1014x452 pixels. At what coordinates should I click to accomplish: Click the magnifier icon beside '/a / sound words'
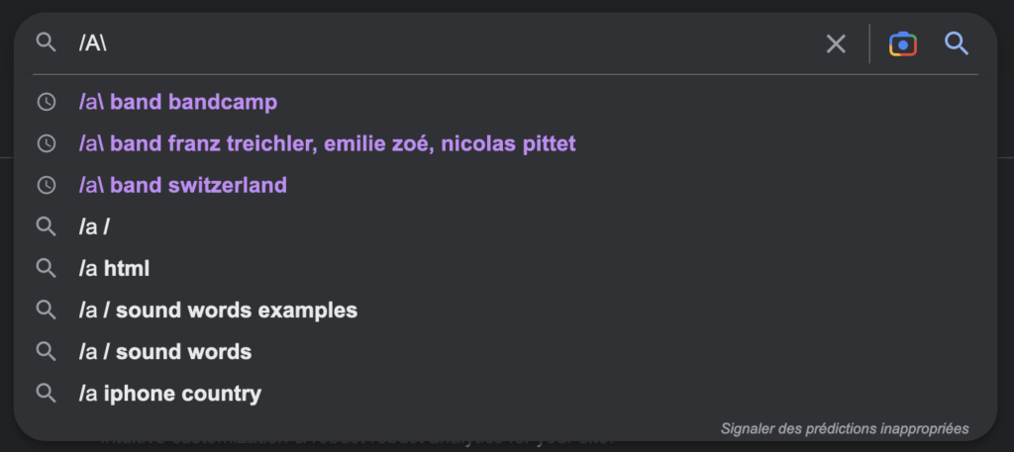click(x=46, y=351)
